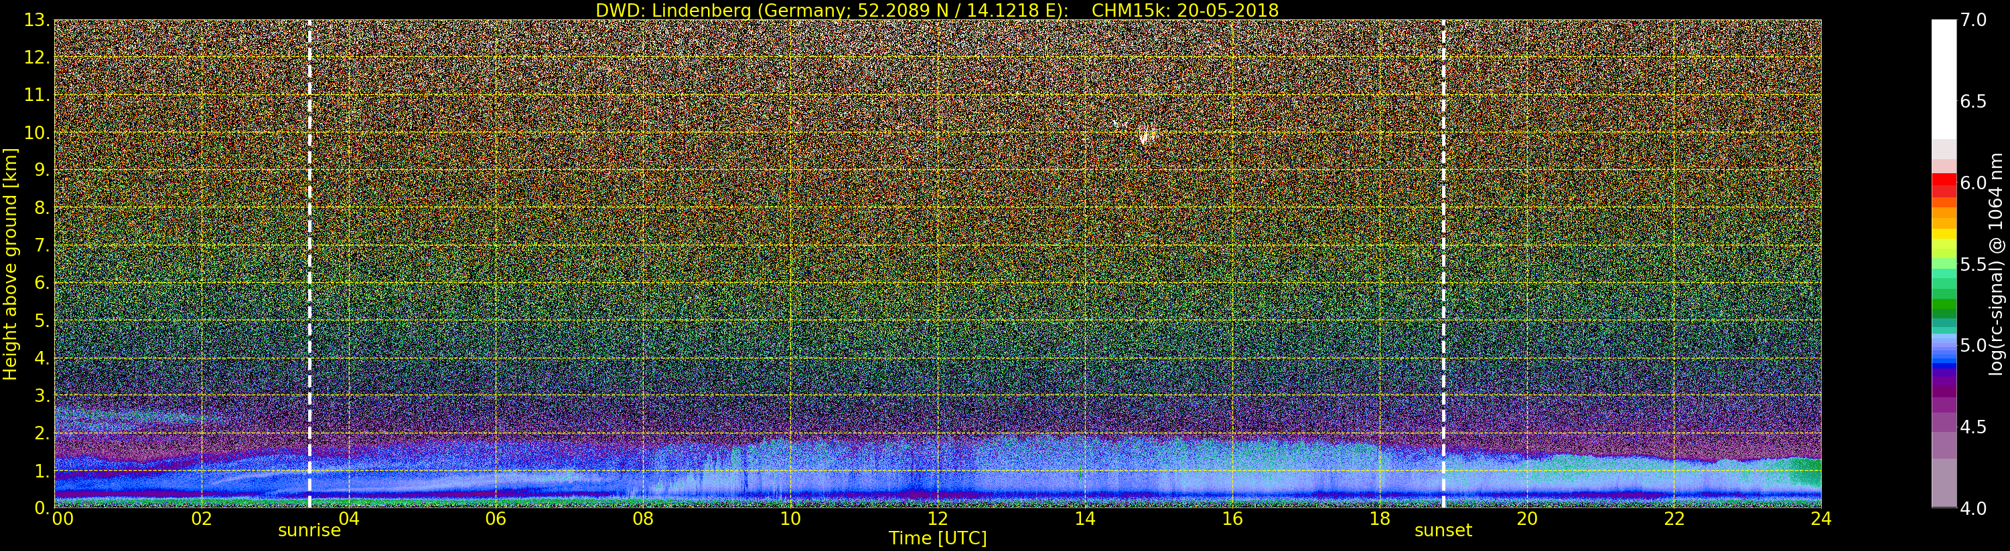Click time tick label '24'
Image resolution: width=2010 pixels, height=551 pixels.
coord(1821,519)
